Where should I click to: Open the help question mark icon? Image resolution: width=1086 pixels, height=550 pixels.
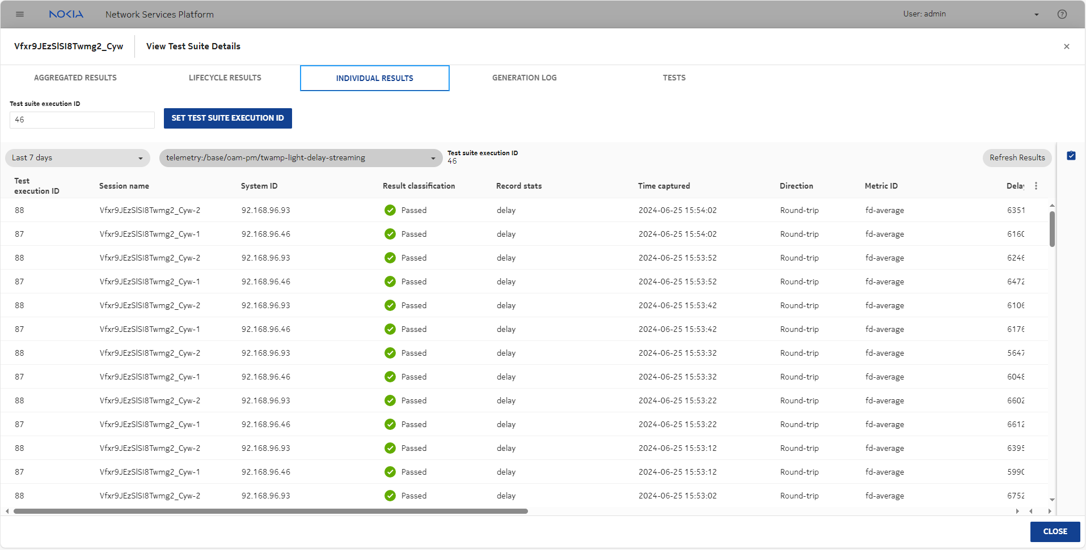pos(1062,14)
